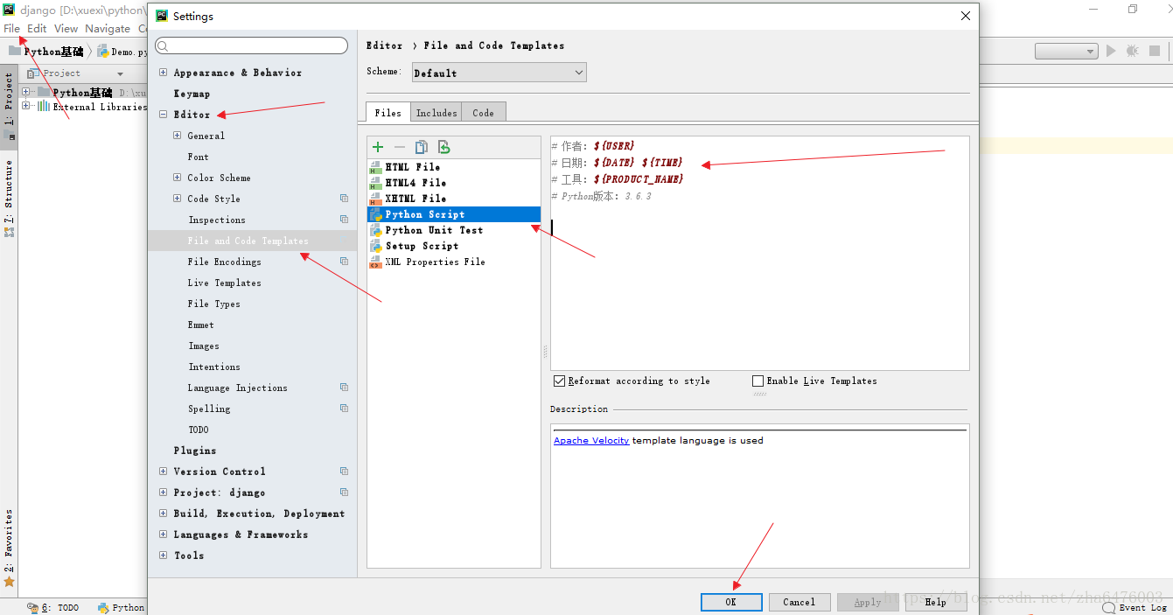Click the project-level icon beside Language Injections
The width and height of the screenshot is (1173, 615).
pos(344,388)
